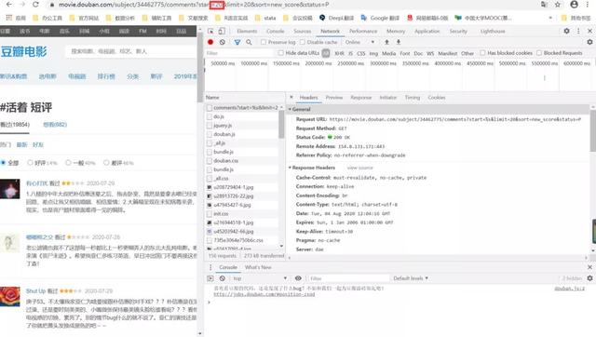Open Network panel settings gear
Viewport: 596px width, 337px height.
click(589, 42)
